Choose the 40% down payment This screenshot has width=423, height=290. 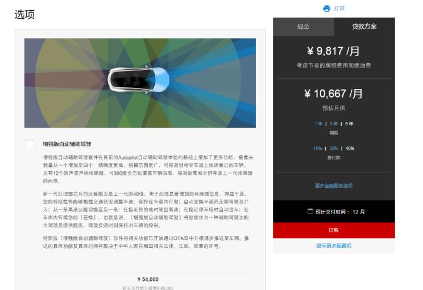click(350, 148)
